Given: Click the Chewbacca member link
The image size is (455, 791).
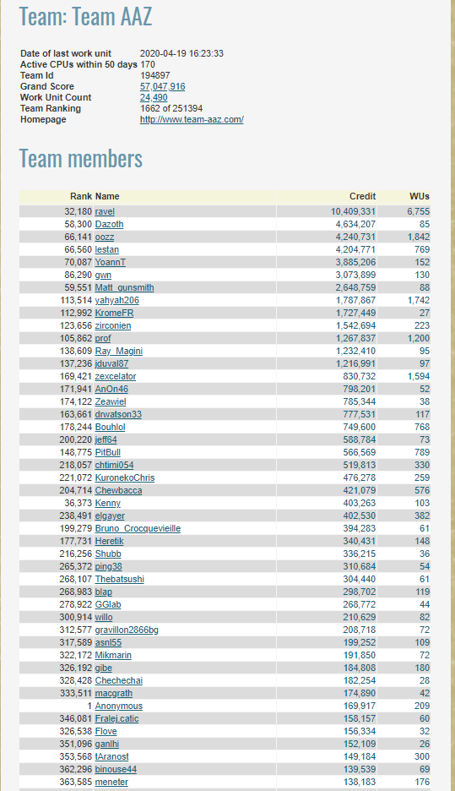Looking at the screenshot, I should (x=118, y=490).
